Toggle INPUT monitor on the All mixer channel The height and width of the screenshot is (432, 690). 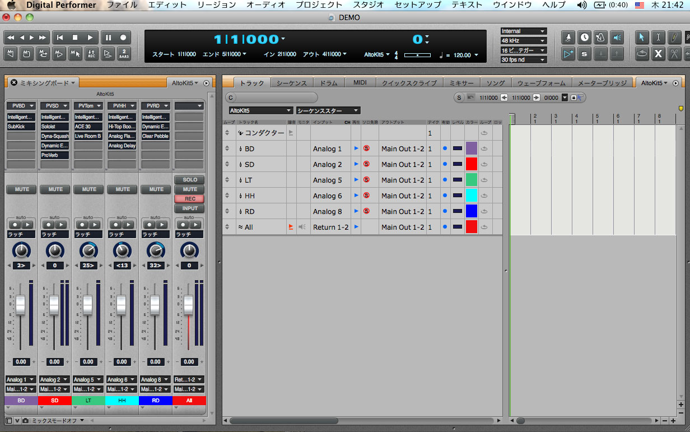click(190, 208)
